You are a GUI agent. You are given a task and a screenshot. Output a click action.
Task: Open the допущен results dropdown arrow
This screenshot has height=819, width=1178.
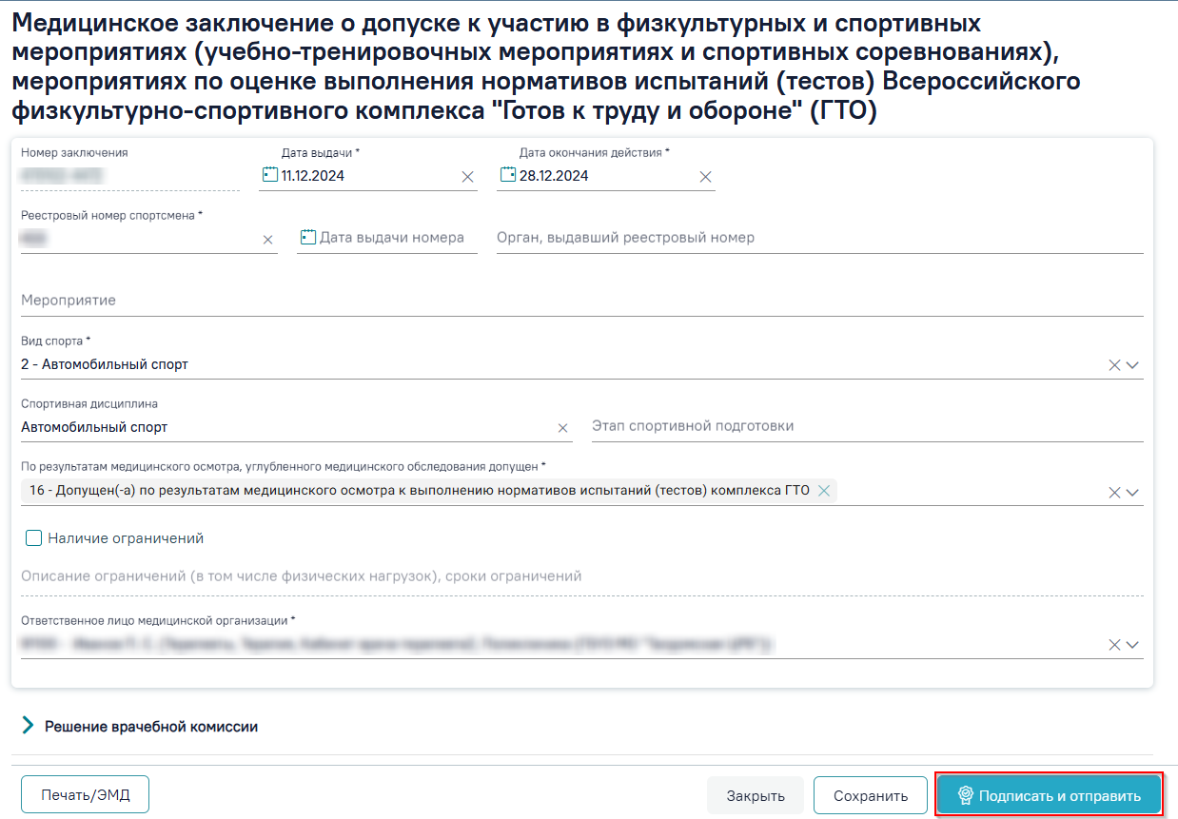point(1132,493)
